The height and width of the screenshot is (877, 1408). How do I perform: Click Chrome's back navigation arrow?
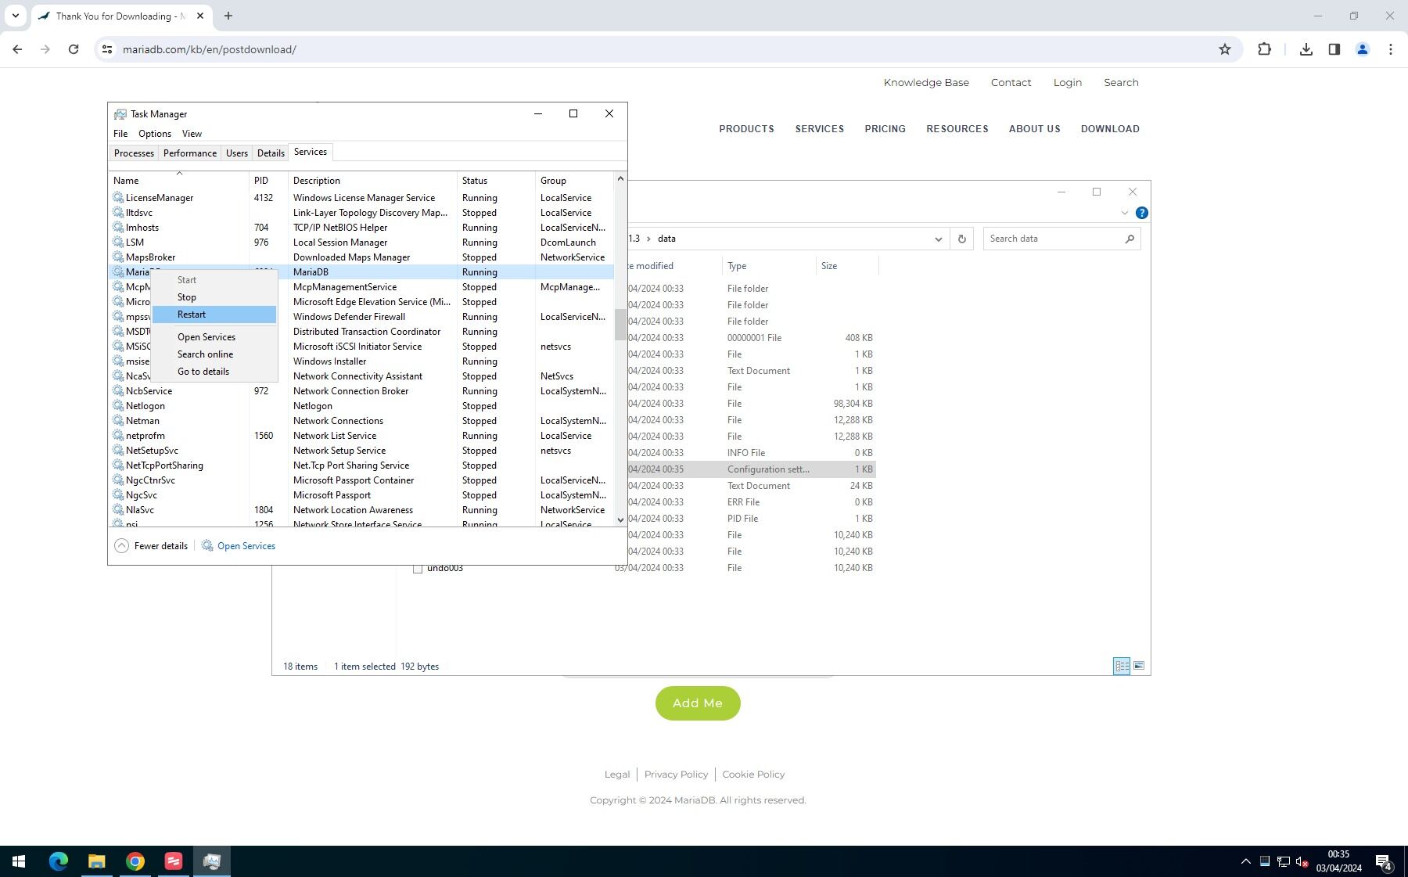coord(17,49)
